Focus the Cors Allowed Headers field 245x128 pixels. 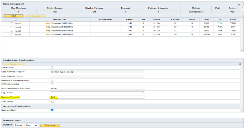click(x=97, y=72)
